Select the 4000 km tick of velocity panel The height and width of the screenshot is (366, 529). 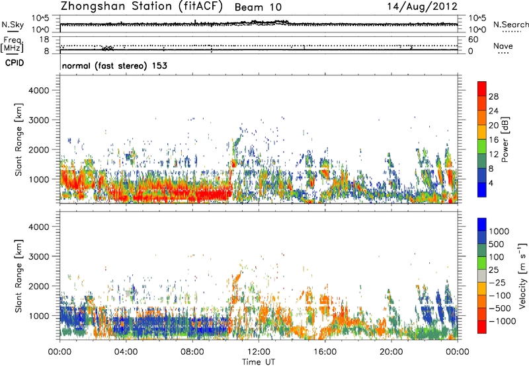[x=38, y=227]
